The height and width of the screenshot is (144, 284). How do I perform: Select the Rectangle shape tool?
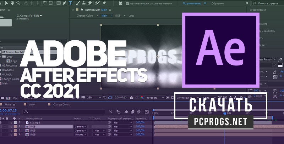click(x=59, y=3)
